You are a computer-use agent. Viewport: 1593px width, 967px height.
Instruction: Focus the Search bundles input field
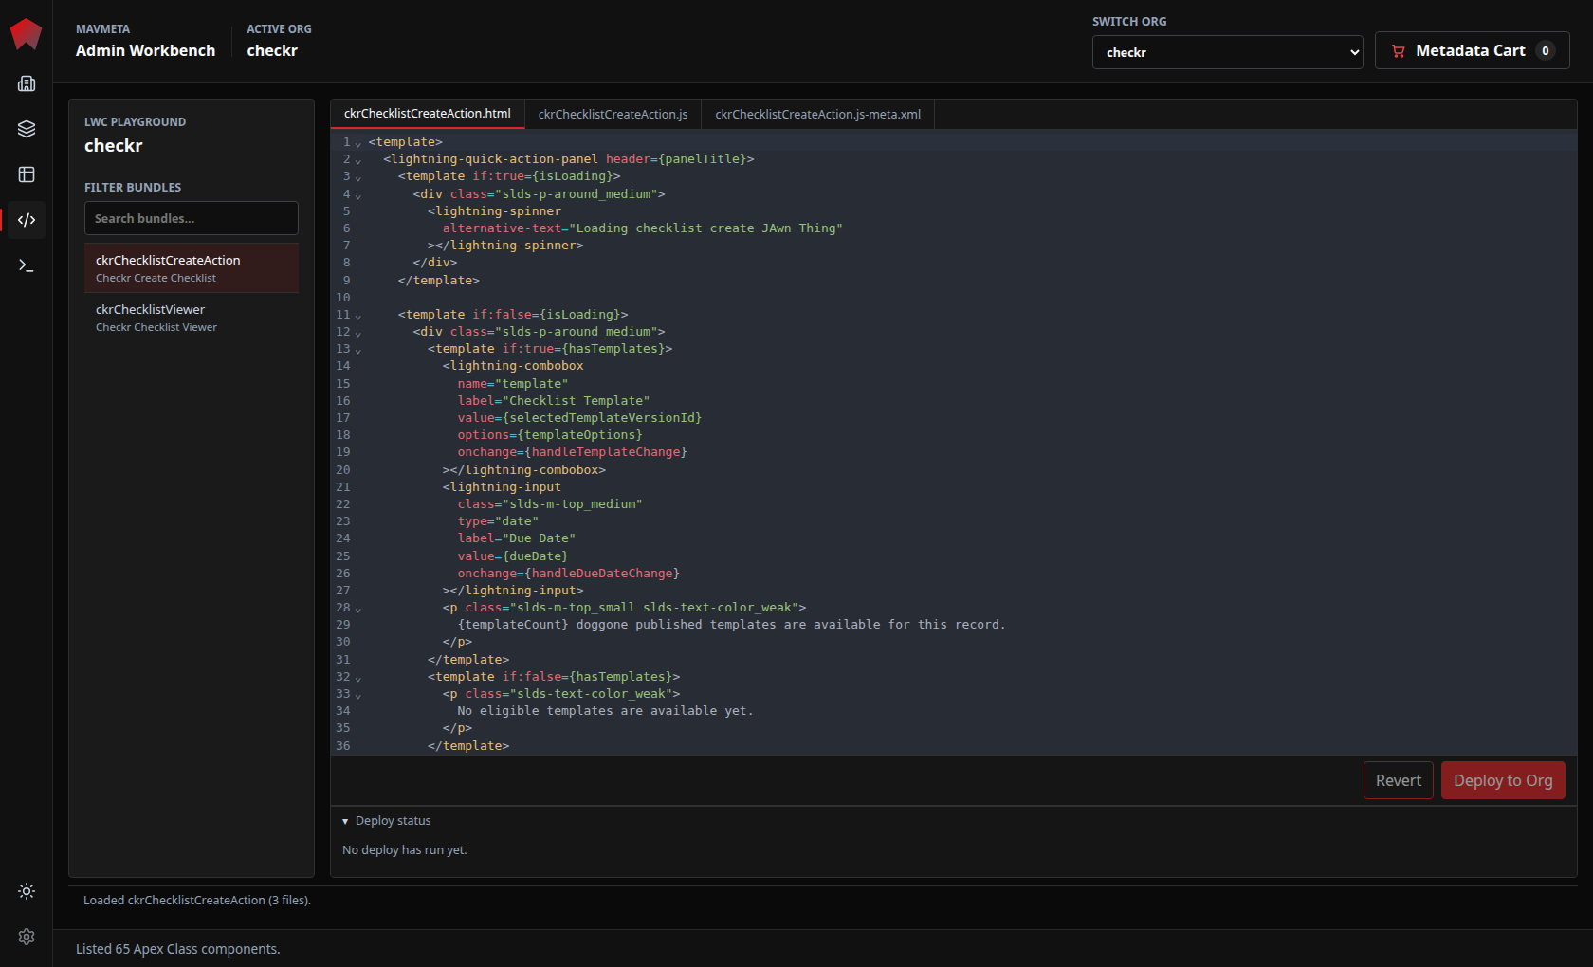192,218
